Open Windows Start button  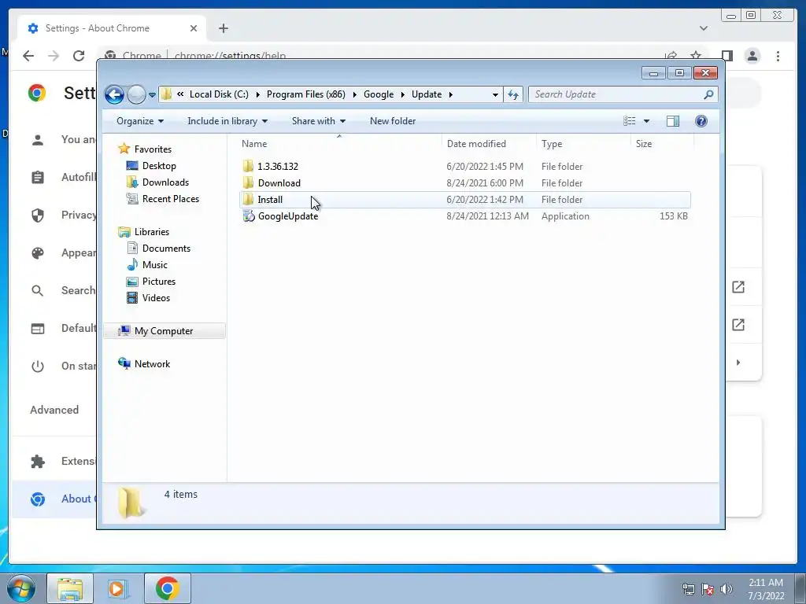coord(20,588)
